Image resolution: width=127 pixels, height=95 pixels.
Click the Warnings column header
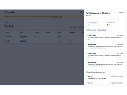73,32
